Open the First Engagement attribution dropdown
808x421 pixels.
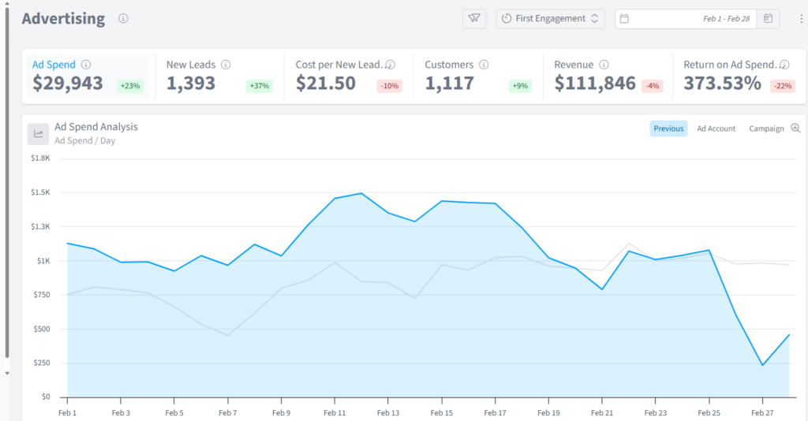[x=550, y=19]
